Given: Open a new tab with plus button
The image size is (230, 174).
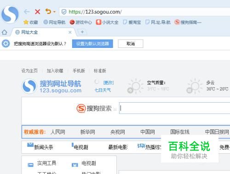Looking at the screenshot, I should [82, 32].
